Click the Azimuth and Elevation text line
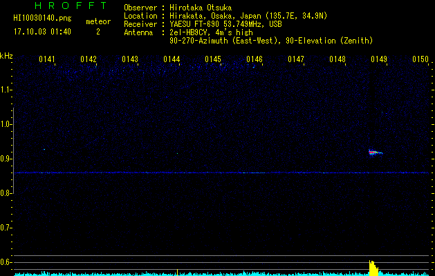435x276 pixels. point(271,41)
